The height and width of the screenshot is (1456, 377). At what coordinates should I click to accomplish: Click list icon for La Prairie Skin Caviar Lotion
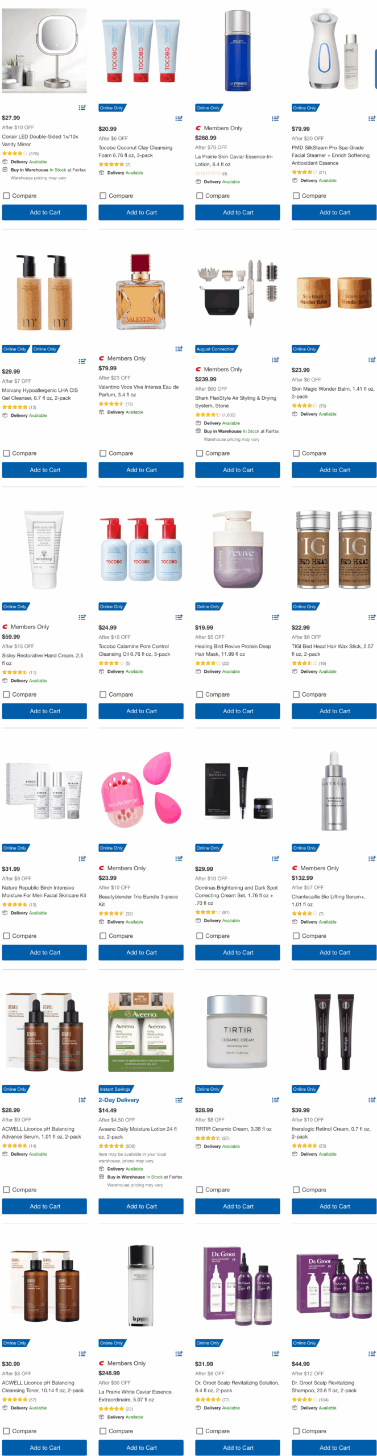(275, 118)
